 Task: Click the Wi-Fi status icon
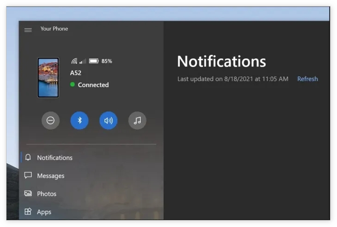[x=74, y=61]
